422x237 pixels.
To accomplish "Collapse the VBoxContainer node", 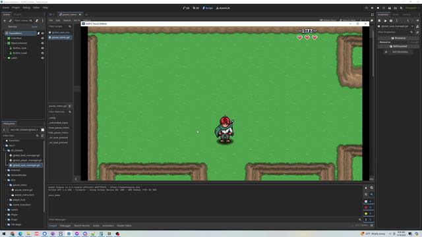I will coord(5,43).
